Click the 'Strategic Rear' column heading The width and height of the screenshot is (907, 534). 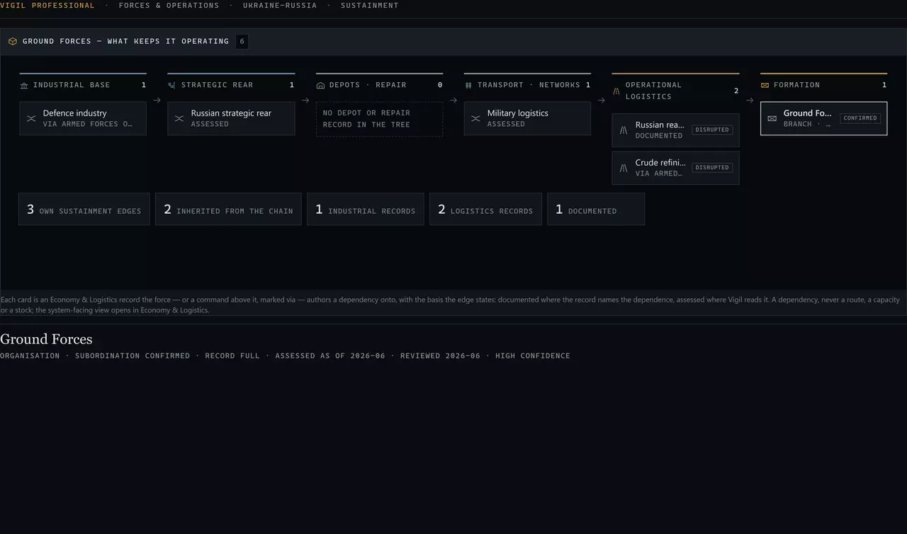click(x=217, y=85)
